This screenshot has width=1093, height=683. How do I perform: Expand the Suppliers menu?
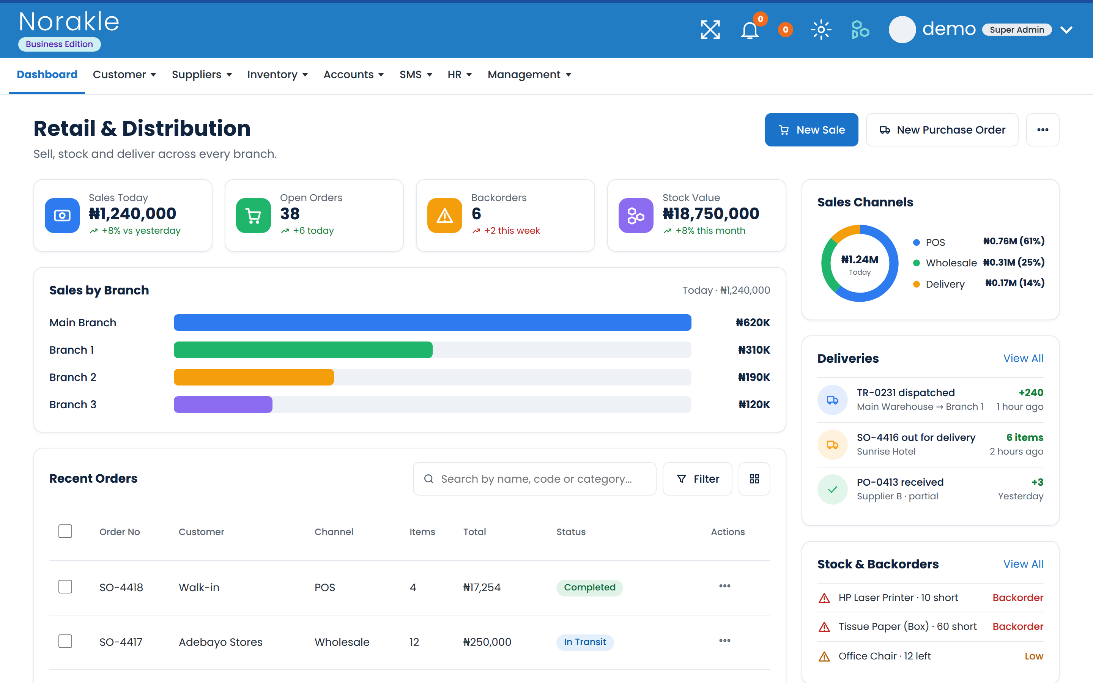pyautogui.click(x=202, y=74)
